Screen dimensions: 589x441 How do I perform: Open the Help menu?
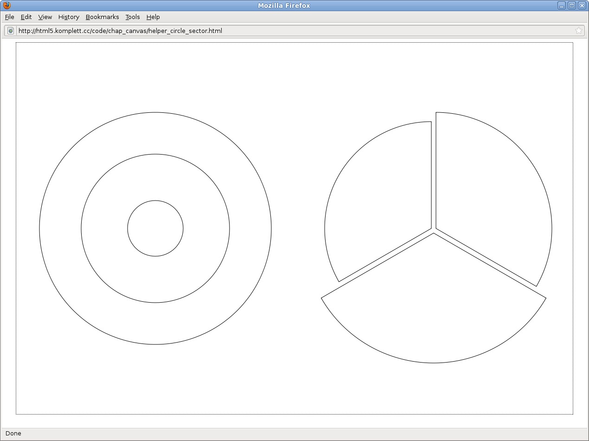point(153,17)
